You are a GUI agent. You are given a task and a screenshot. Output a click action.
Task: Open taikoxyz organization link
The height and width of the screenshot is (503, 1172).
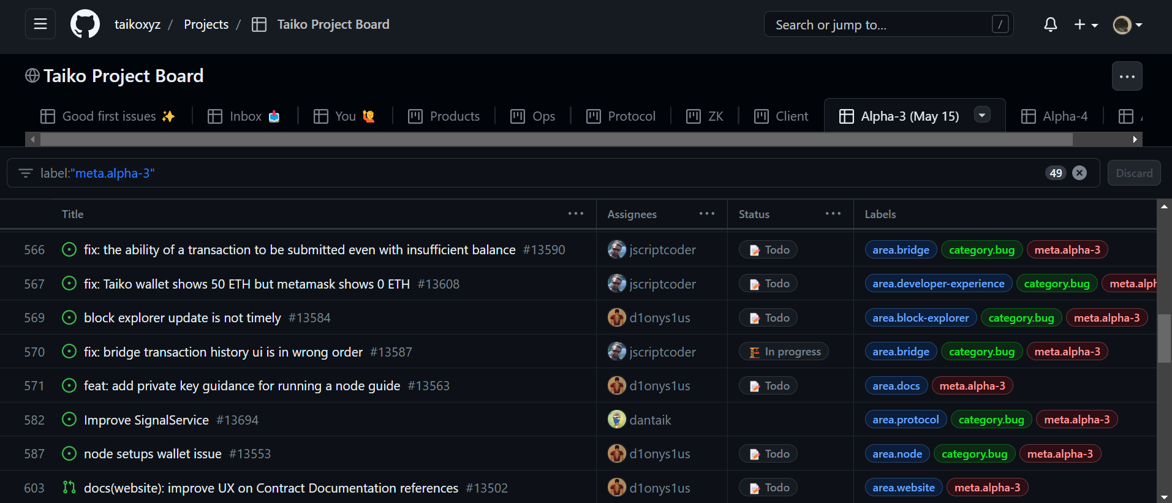137,25
